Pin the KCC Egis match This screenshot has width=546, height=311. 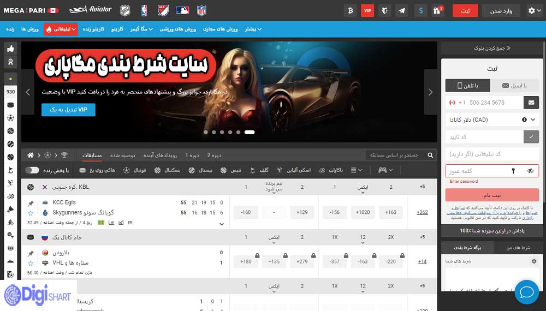tap(31, 203)
